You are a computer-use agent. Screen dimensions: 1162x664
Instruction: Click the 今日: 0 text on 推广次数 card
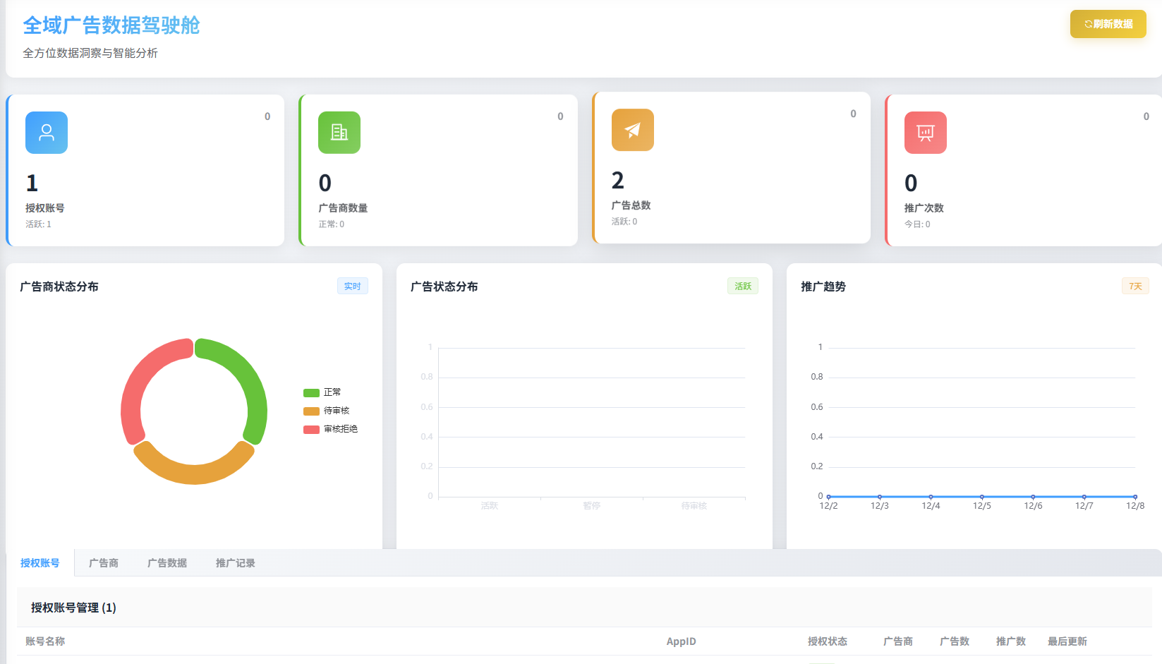[x=917, y=224]
